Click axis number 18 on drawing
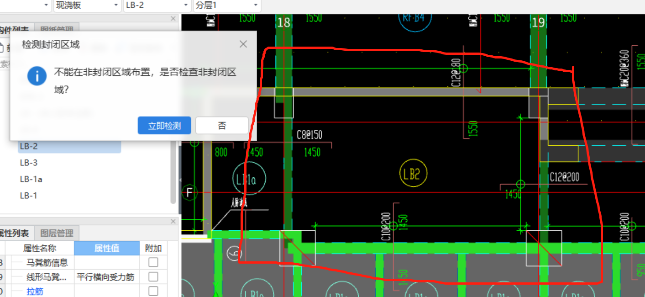 (x=283, y=22)
